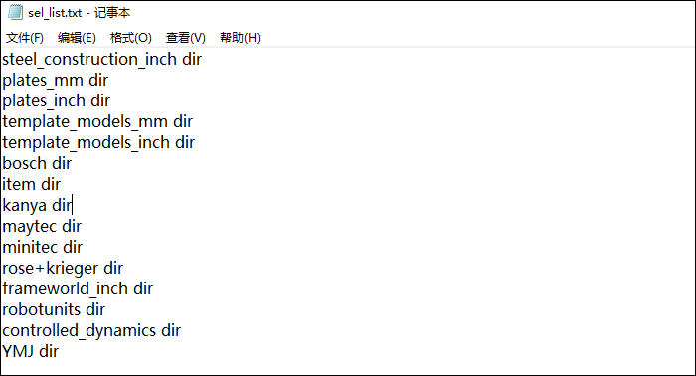Image resolution: width=696 pixels, height=376 pixels.
Task: Click the maytec dir line
Action: pyautogui.click(x=42, y=226)
